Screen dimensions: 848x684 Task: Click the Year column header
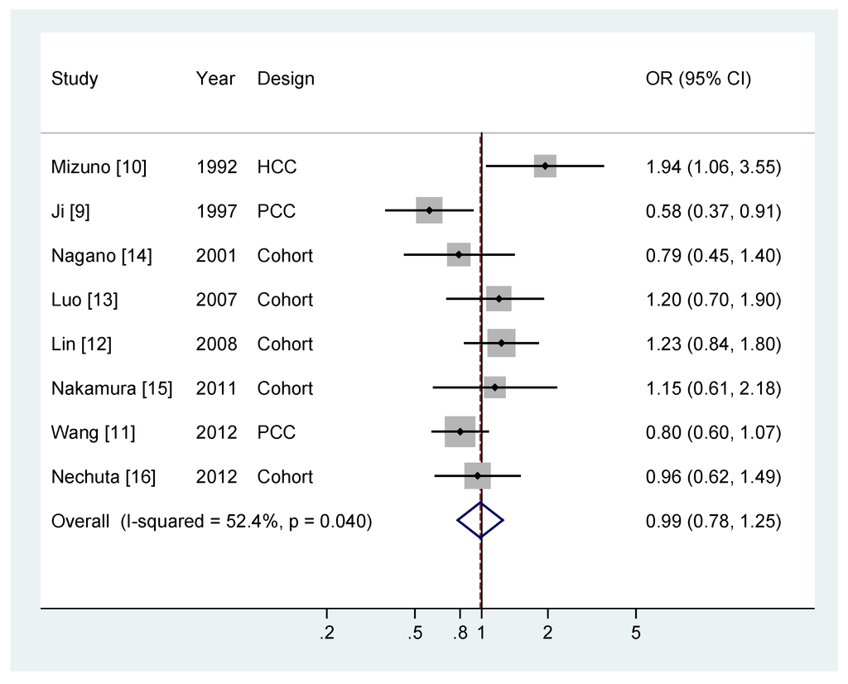pyautogui.click(x=215, y=79)
